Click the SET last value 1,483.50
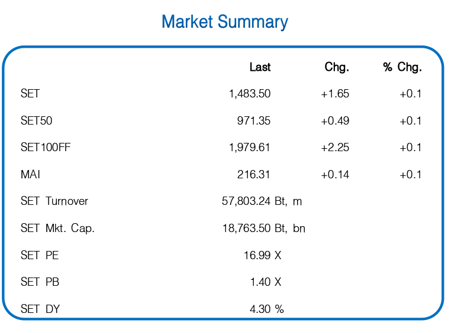The width and height of the screenshot is (461, 333). (249, 94)
